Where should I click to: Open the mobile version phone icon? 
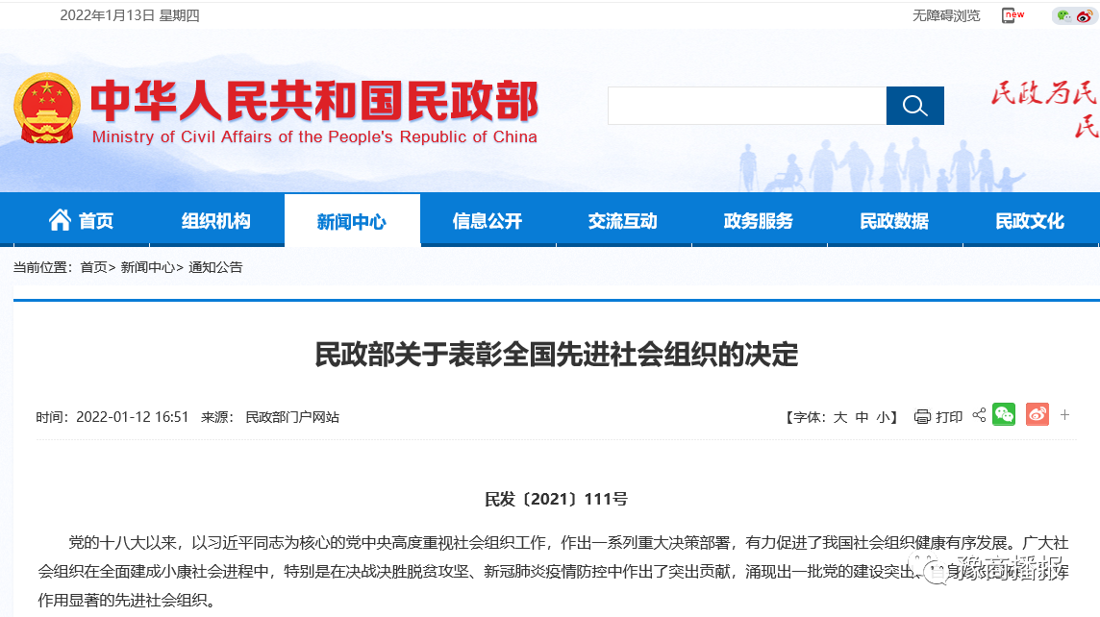(1011, 15)
